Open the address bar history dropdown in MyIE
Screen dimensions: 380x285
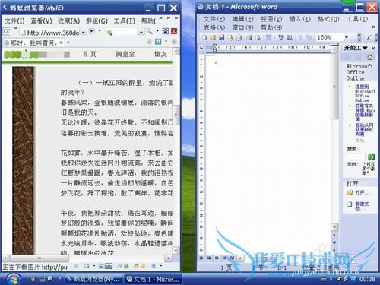84,32
